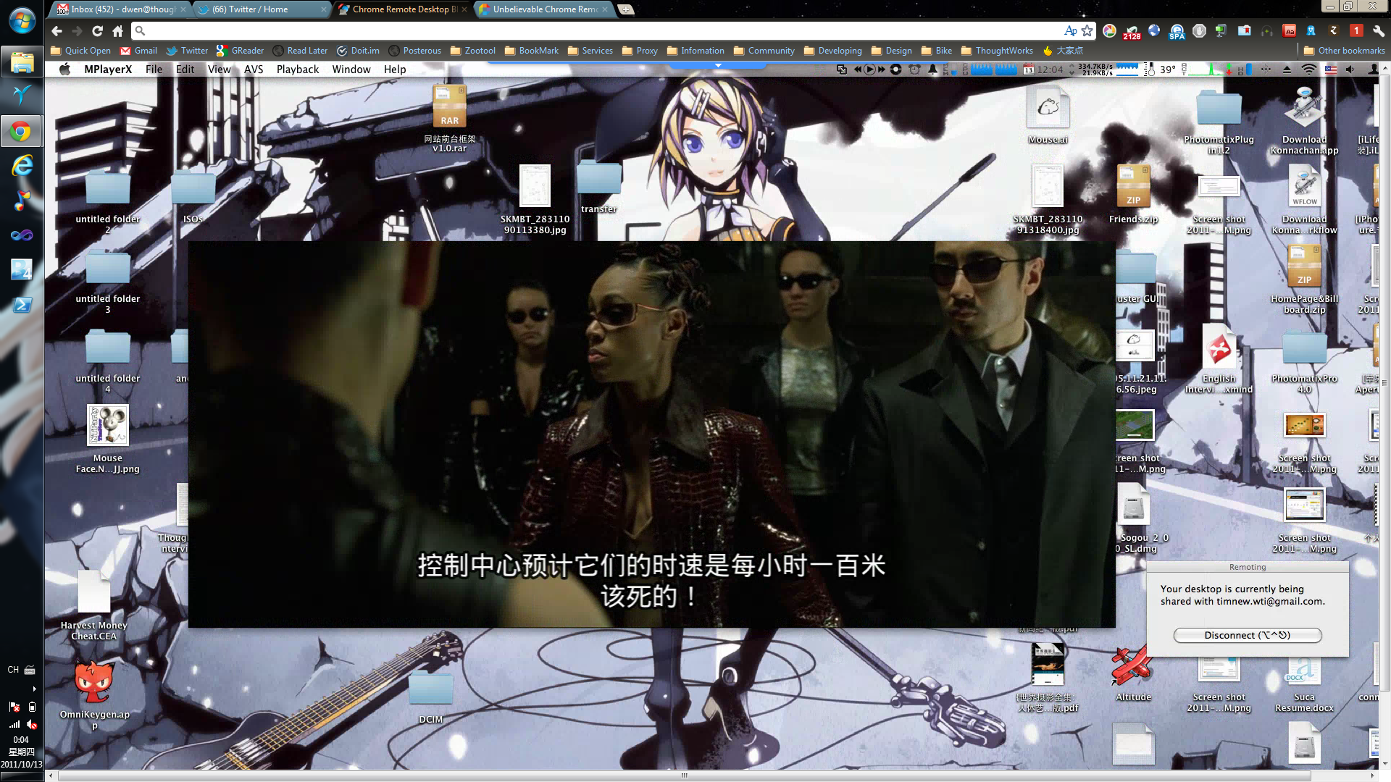The image size is (1391, 782).
Task: Open PhotomatixPro 4.0 desktop icon
Action: 1304,353
